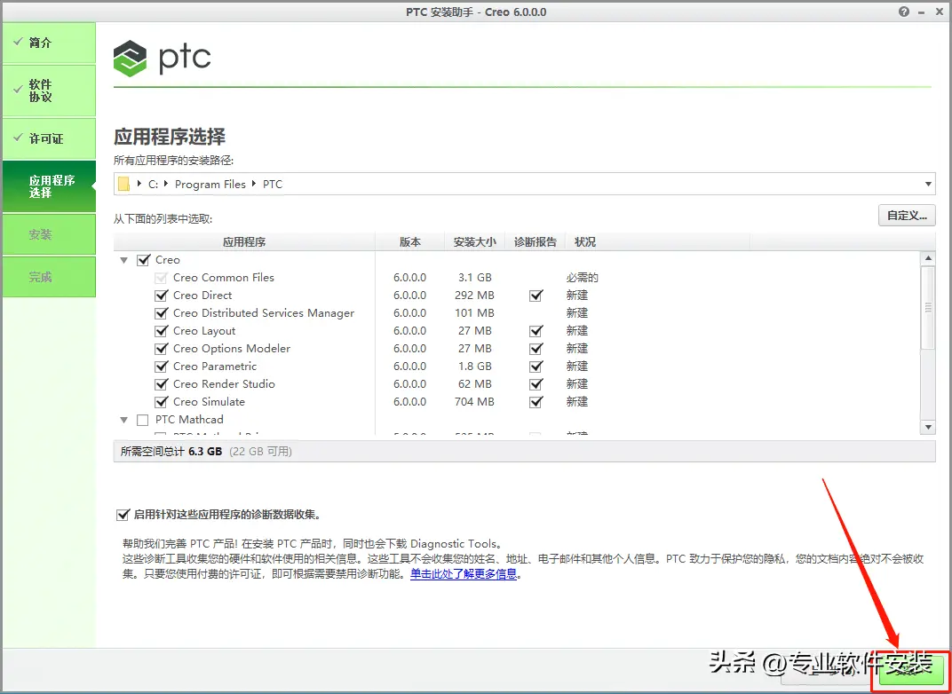Go to the 简介 step
The image size is (952, 694).
tap(49, 43)
